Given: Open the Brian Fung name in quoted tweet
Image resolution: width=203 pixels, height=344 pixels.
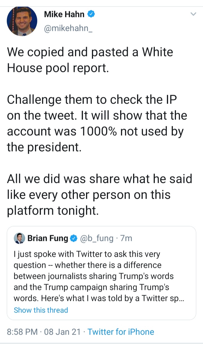Looking at the screenshot, I should click(x=48, y=238).
